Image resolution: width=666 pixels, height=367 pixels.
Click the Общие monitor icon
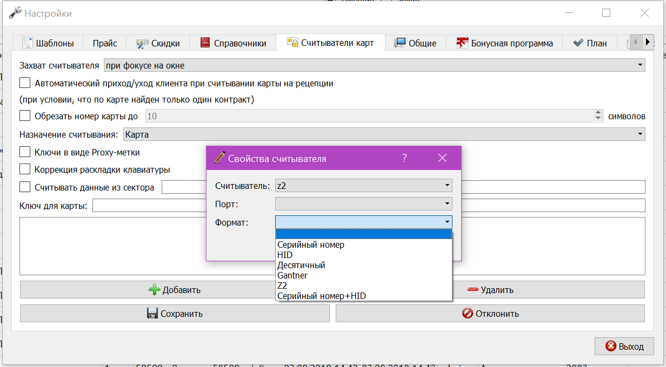(x=400, y=43)
